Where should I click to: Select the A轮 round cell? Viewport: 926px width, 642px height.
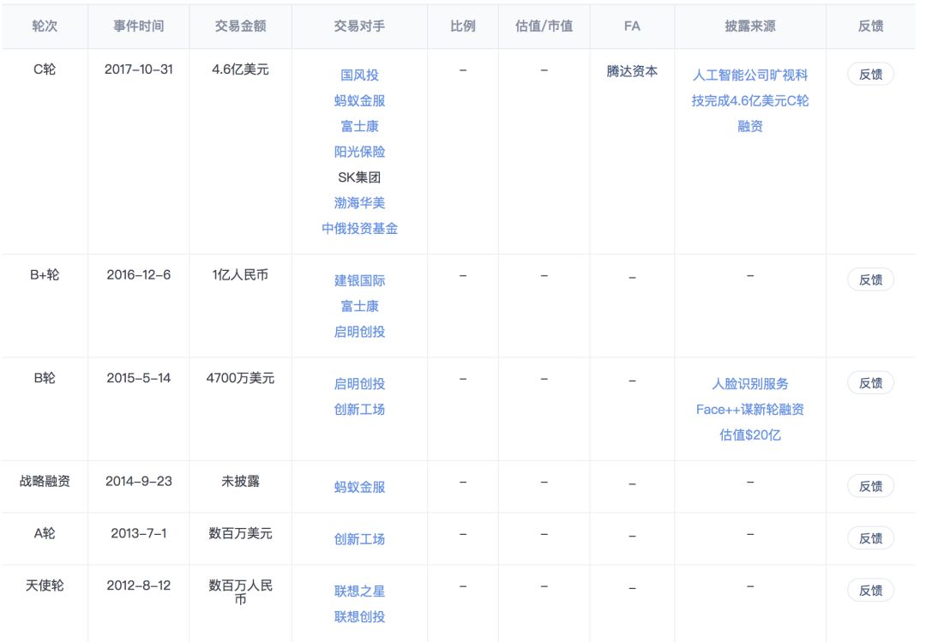tap(45, 533)
